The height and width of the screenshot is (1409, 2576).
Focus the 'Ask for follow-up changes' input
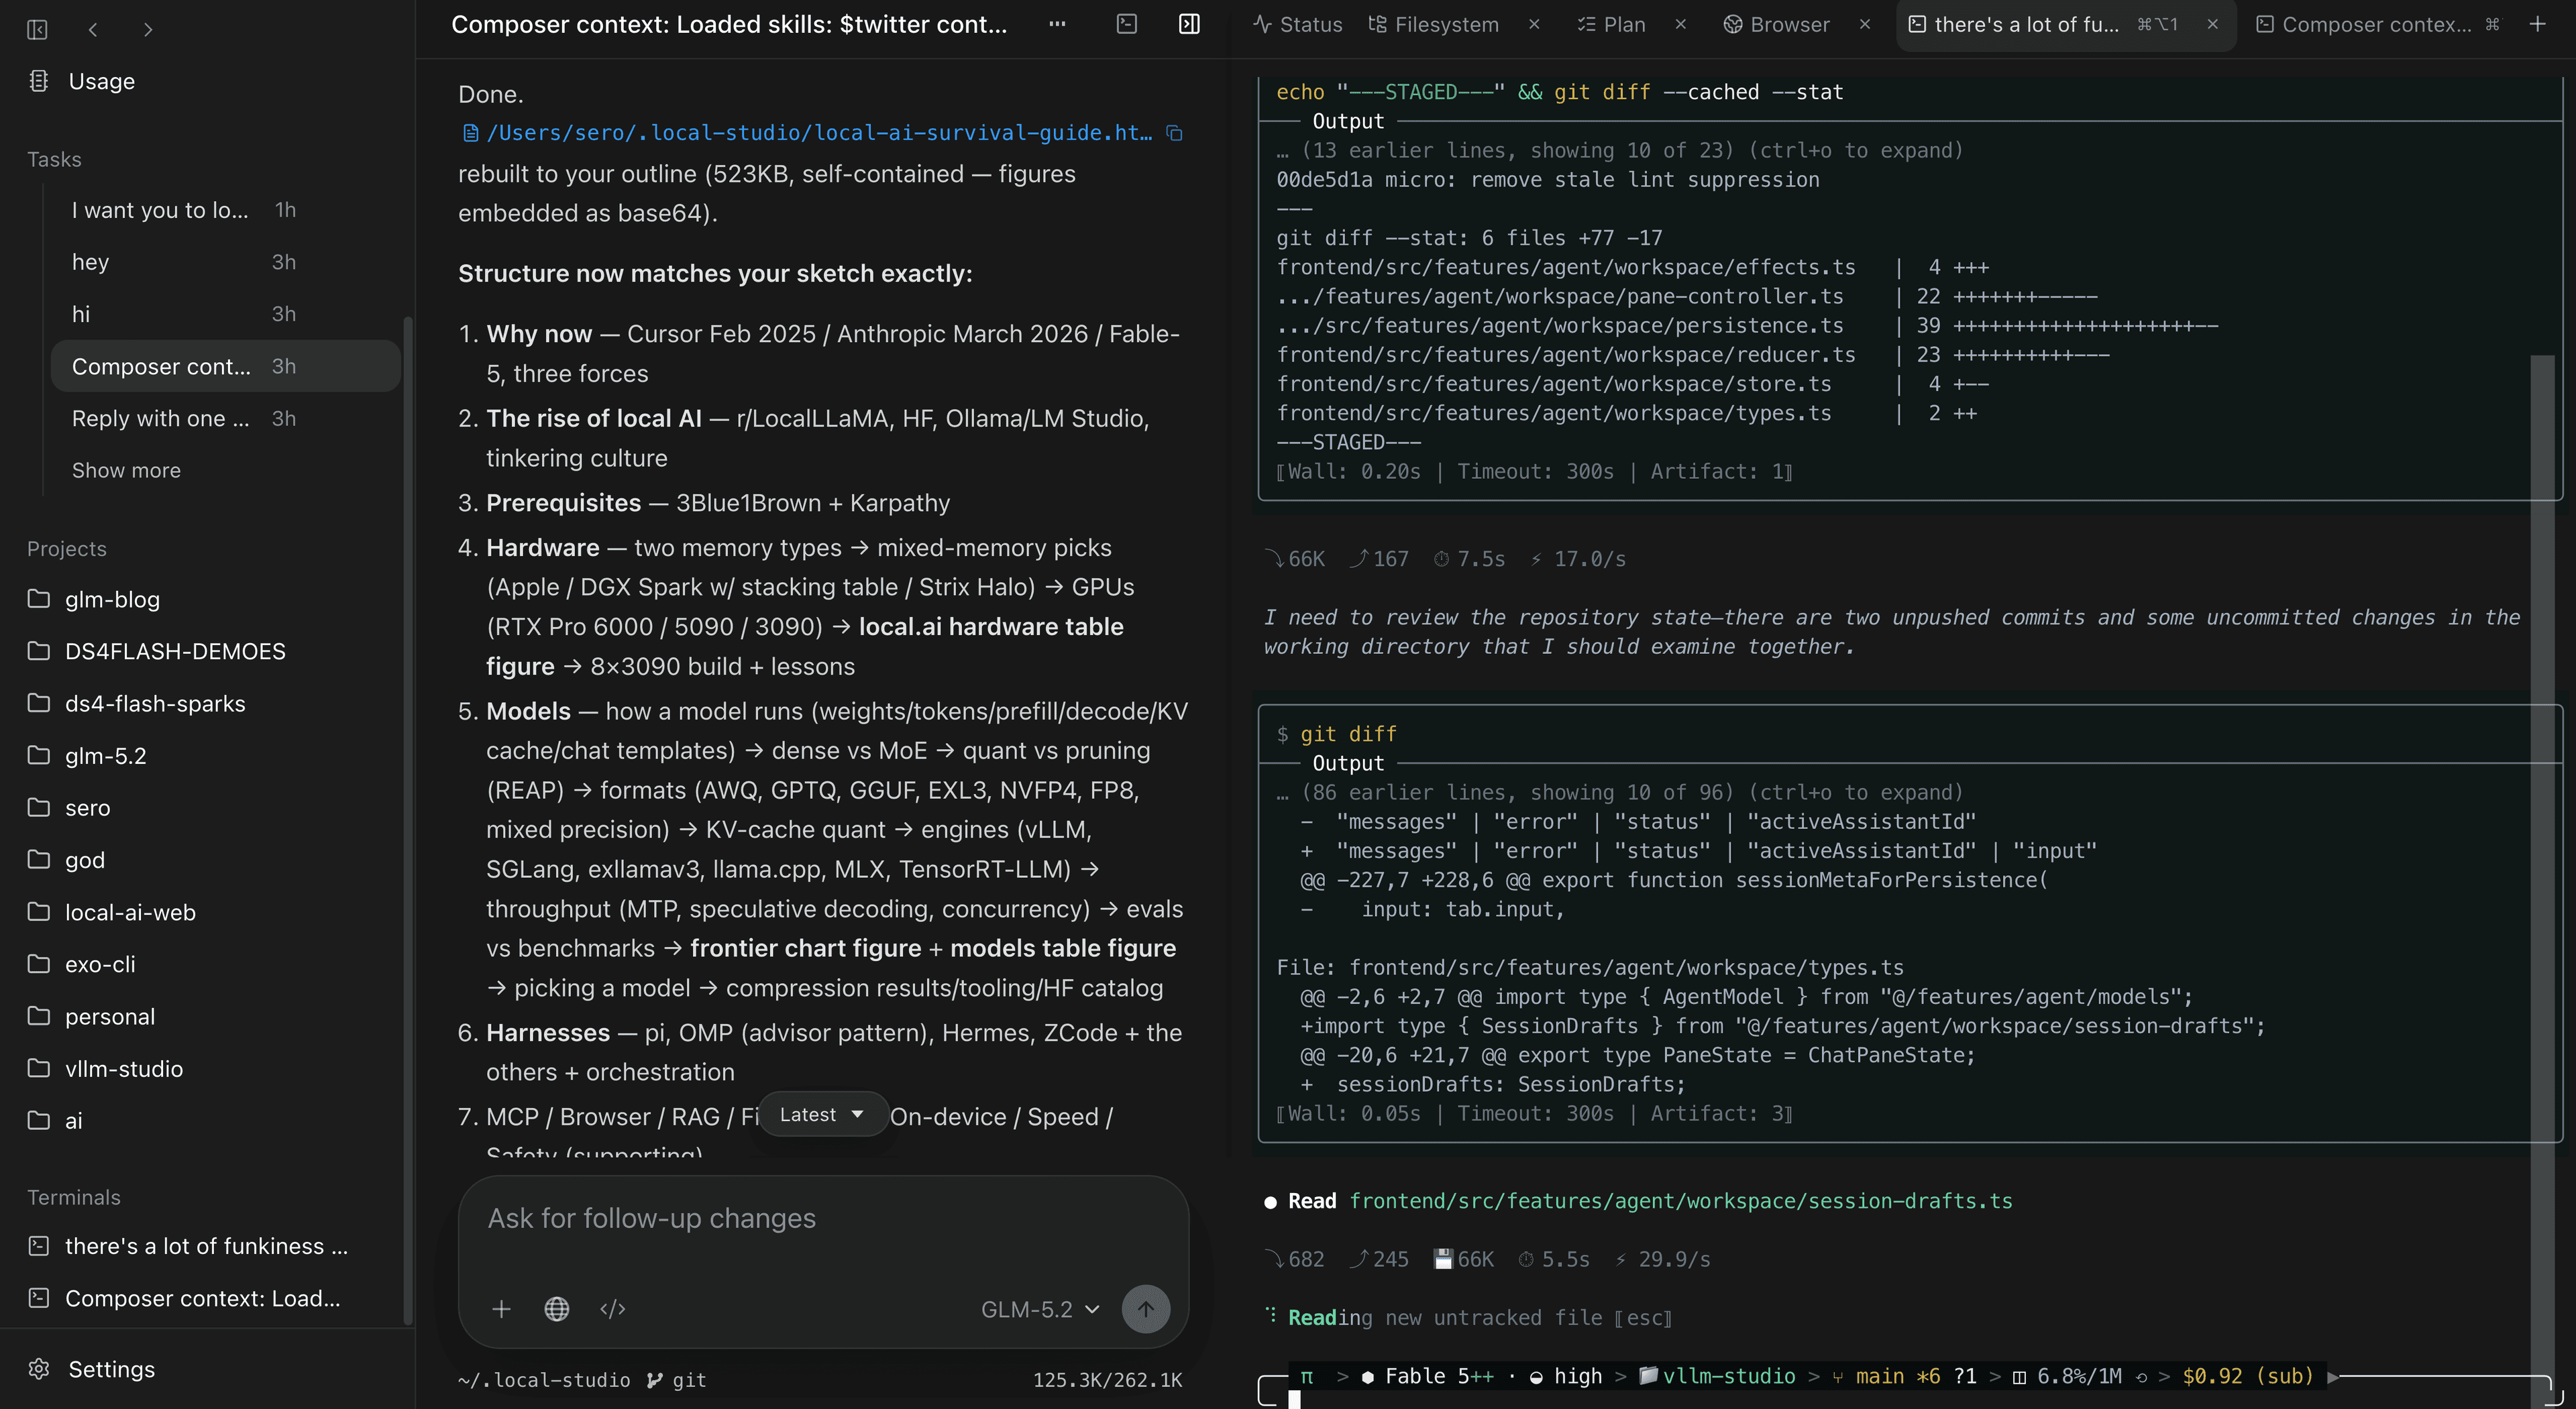click(823, 1218)
